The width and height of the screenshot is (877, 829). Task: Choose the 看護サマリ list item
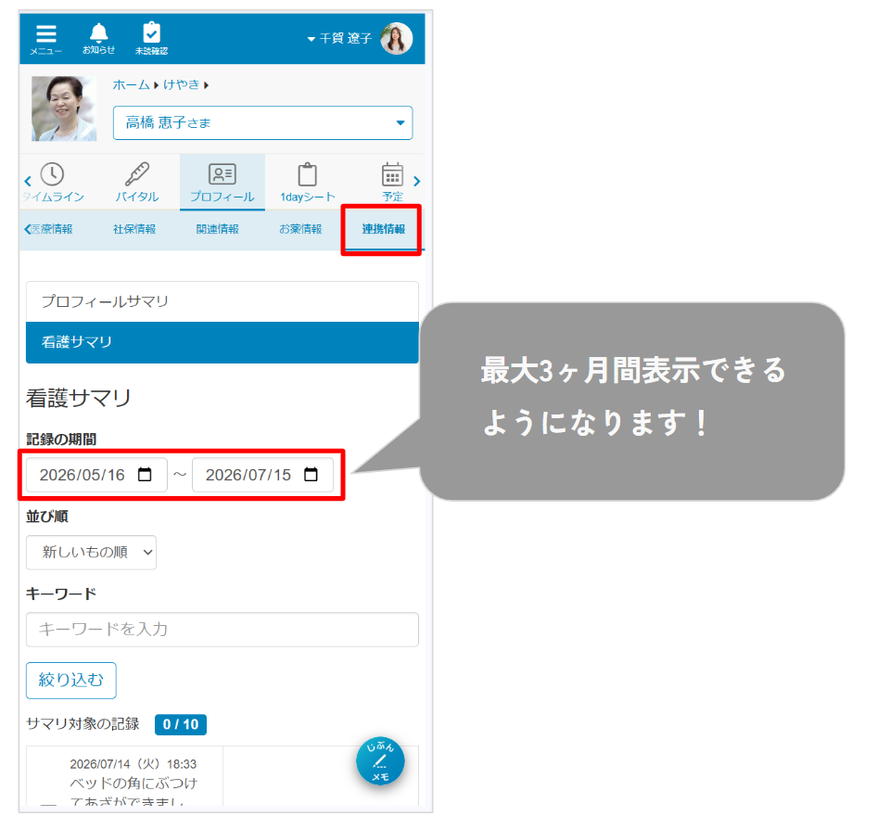[x=222, y=342]
